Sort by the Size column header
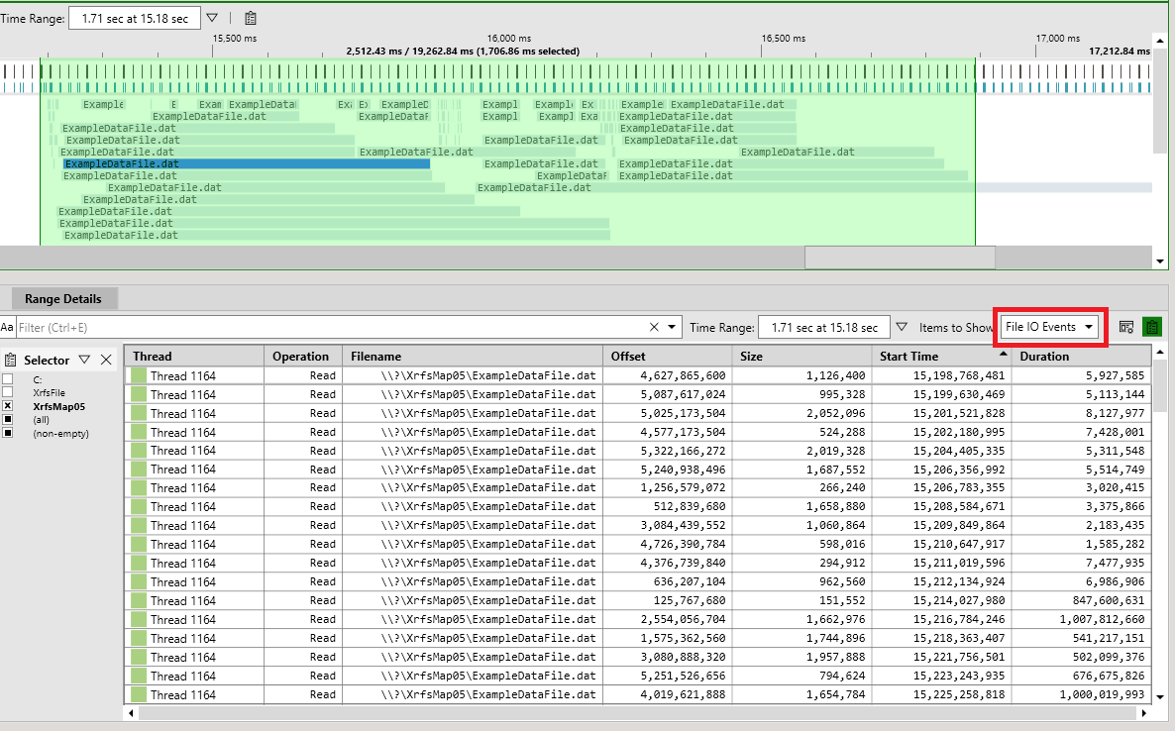The width and height of the screenshot is (1175, 731). click(x=801, y=357)
